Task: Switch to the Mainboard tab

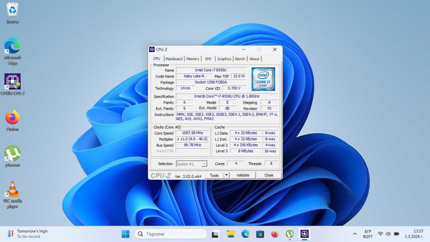Action: click(174, 59)
